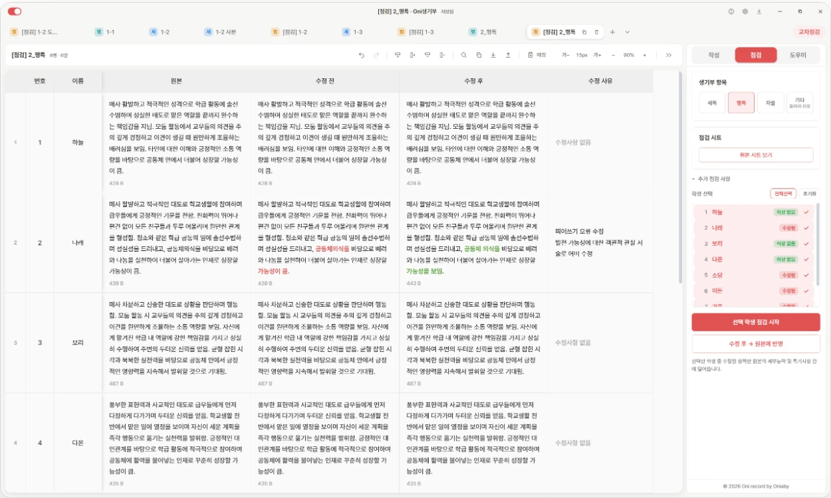Select the 세특 record category
Viewport: 831px width, 498px height.
click(x=712, y=103)
